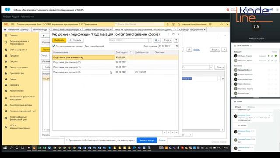
Task: Open the history clock icon in 1C header
Action: pos(173,25)
